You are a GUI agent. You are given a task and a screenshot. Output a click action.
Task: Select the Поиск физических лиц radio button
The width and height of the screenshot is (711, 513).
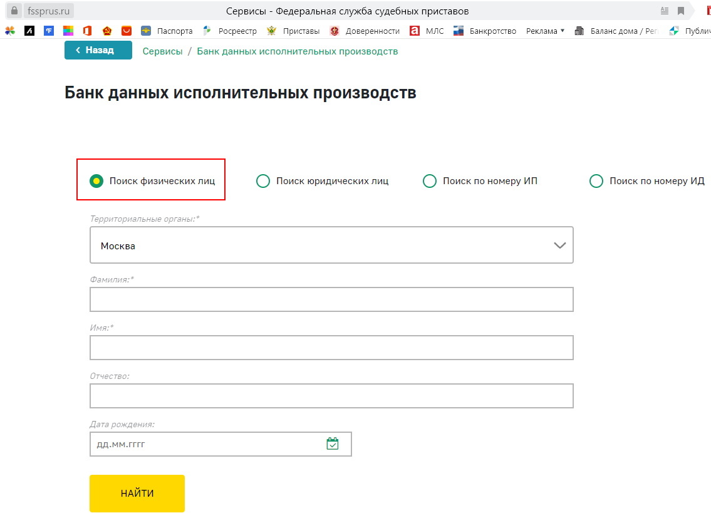(95, 180)
